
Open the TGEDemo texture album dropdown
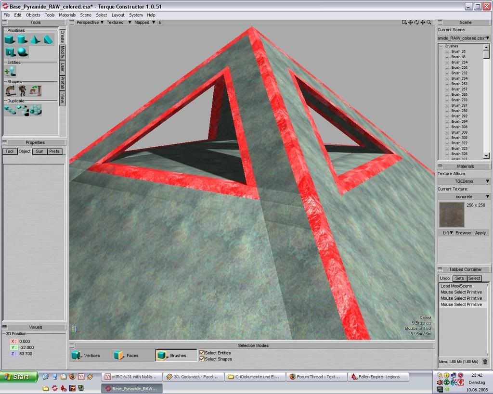click(x=465, y=181)
